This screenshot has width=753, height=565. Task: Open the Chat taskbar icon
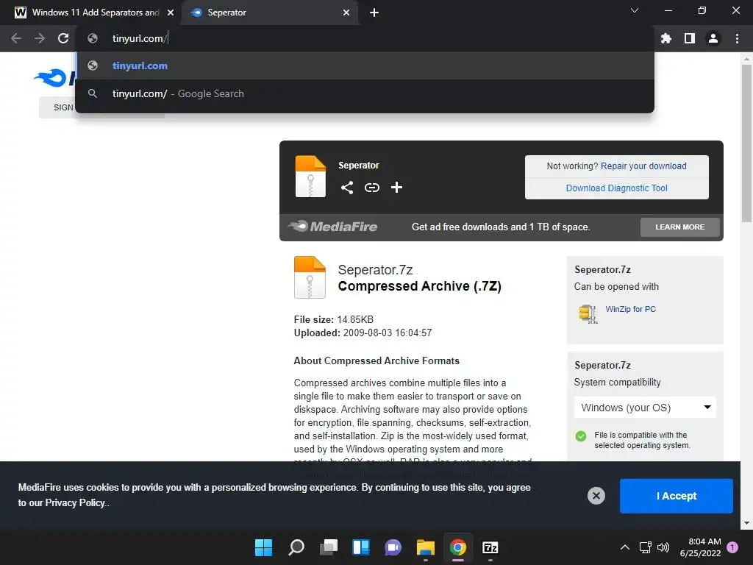coord(393,547)
